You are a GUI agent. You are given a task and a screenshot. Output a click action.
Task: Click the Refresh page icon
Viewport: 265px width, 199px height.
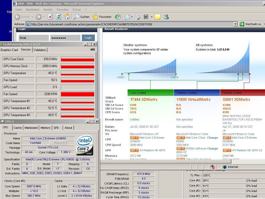pyautogui.click(x=58, y=17)
